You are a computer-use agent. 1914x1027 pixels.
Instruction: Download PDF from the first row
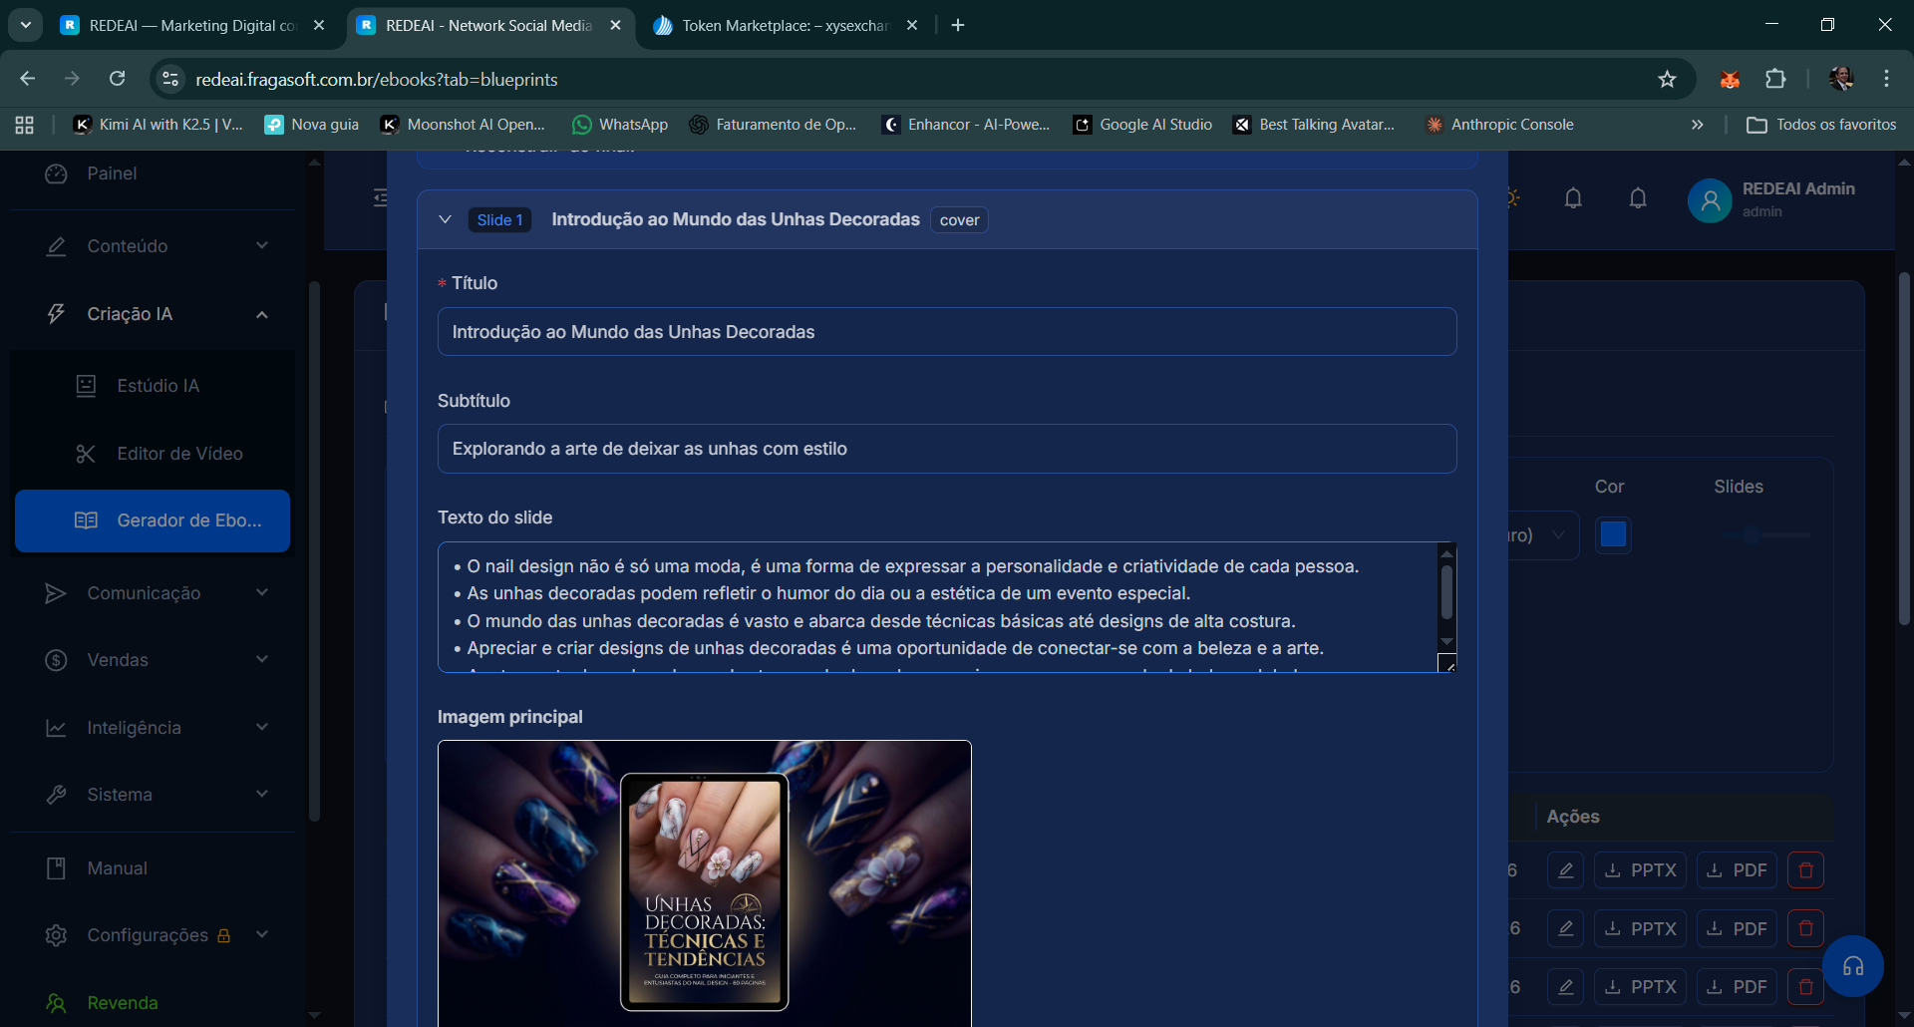coord(1737,870)
